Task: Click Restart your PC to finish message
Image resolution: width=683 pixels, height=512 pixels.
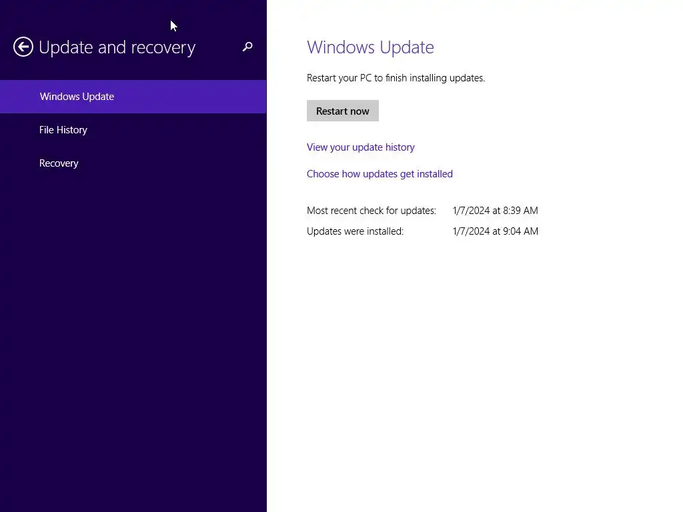Action: click(x=396, y=78)
